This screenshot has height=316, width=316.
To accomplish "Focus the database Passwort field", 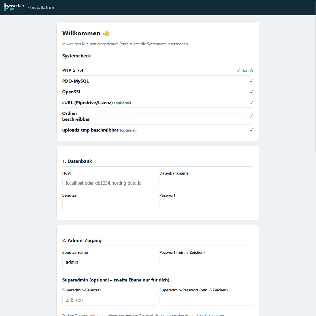I will (x=206, y=205).
